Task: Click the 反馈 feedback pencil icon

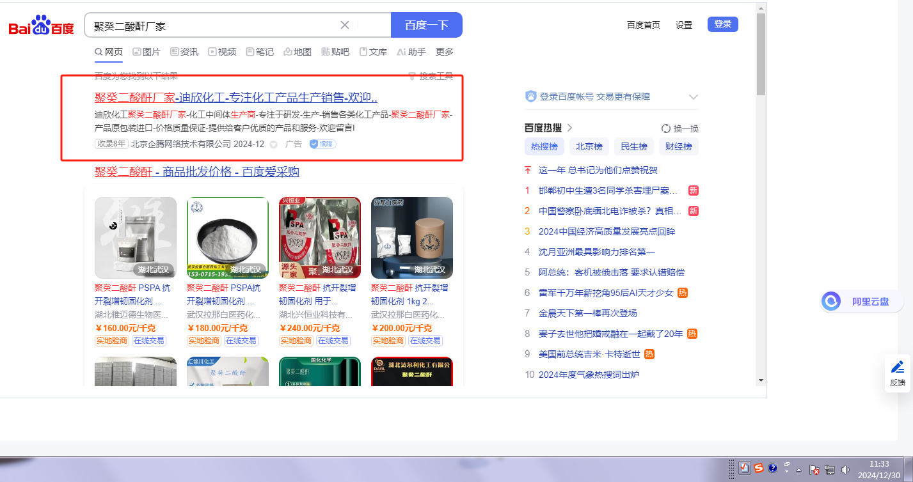Action: tap(898, 367)
